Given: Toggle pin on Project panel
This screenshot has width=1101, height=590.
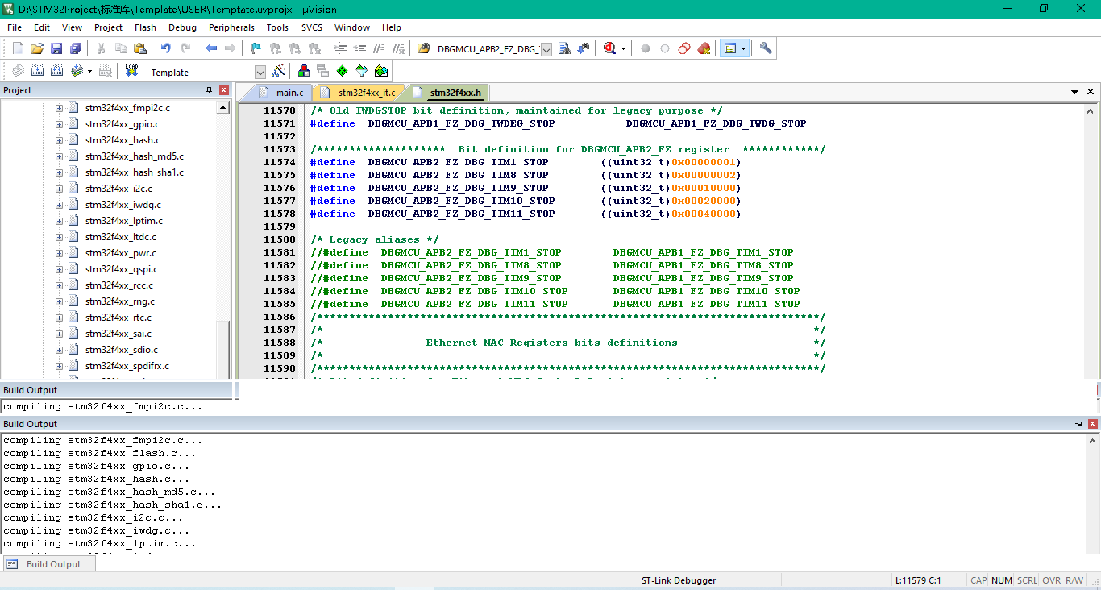Looking at the screenshot, I should (x=210, y=90).
